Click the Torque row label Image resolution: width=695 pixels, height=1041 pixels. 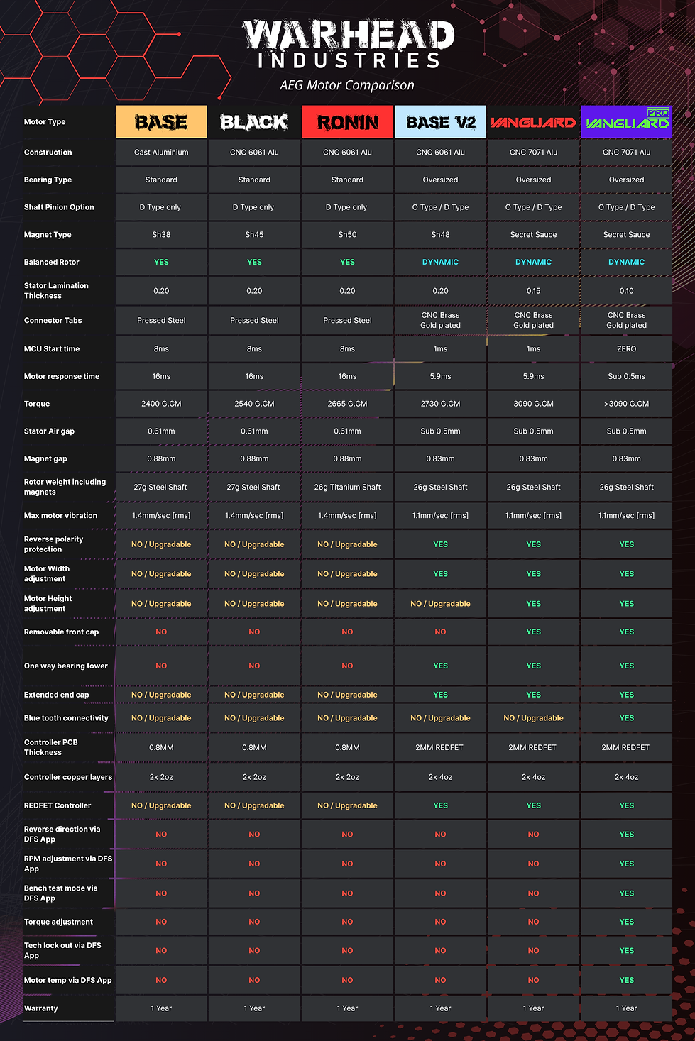point(37,404)
